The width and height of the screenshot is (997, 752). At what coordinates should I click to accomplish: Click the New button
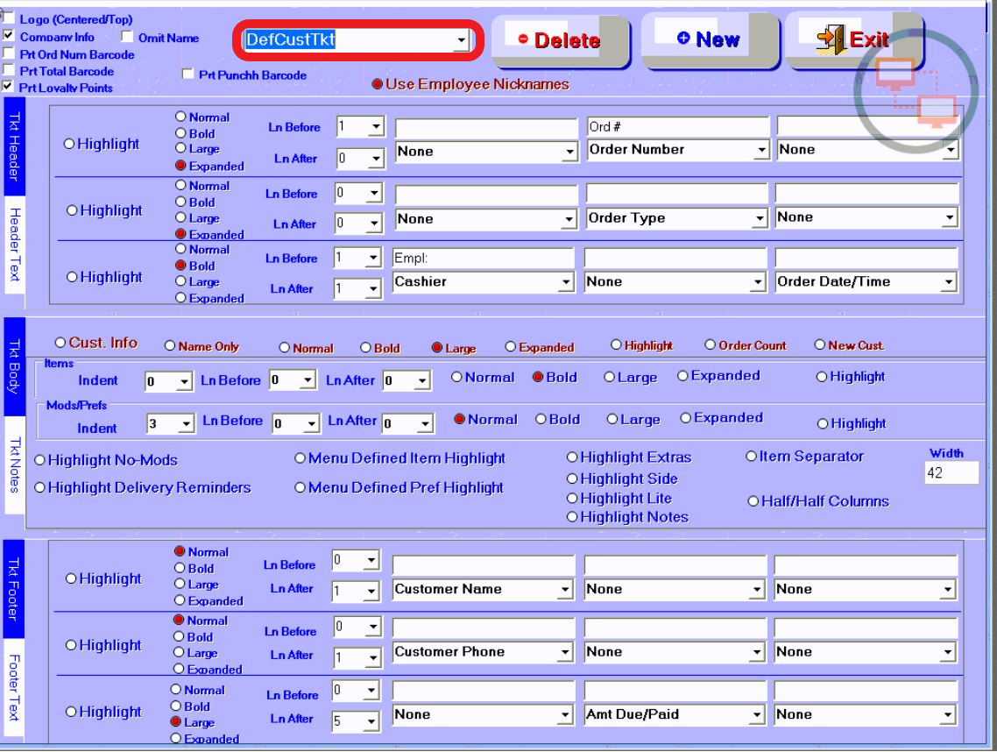(x=709, y=39)
